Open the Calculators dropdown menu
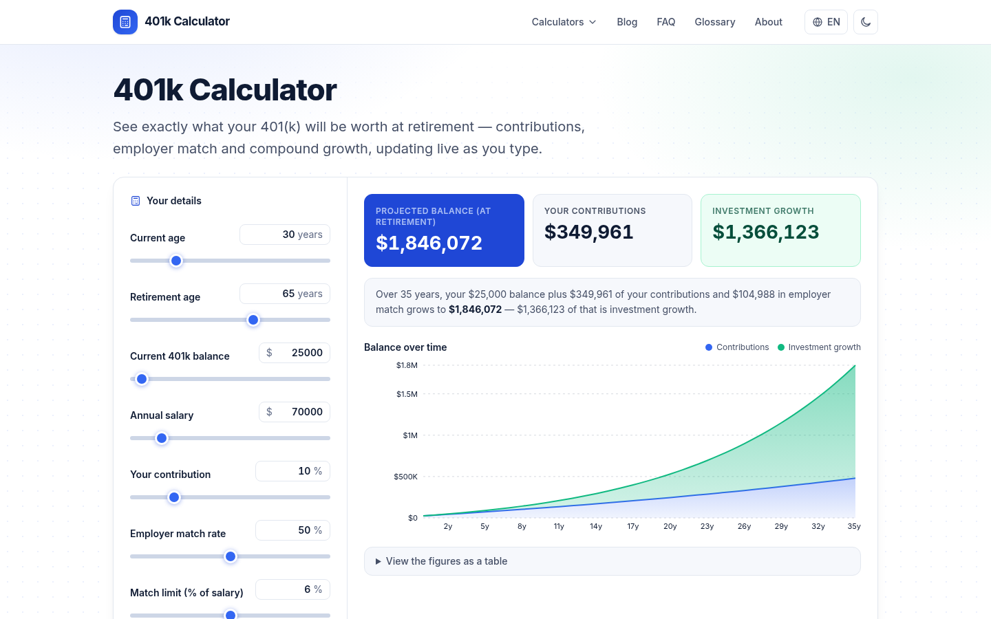The width and height of the screenshot is (991, 619). [564, 22]
